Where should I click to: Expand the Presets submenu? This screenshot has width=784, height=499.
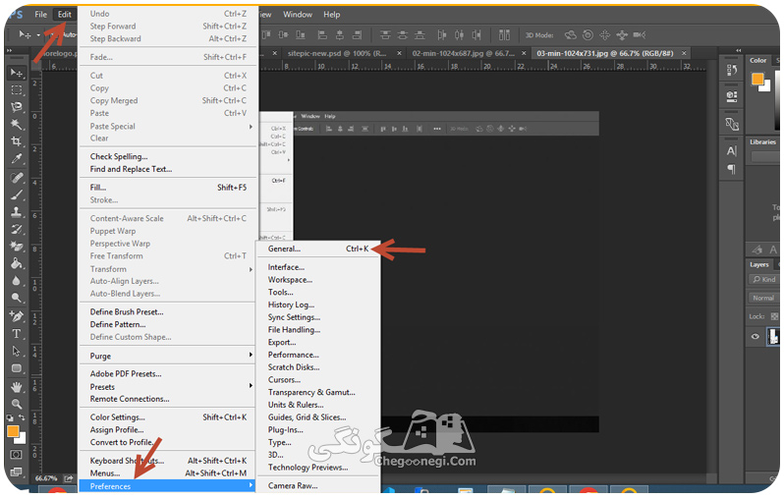(168, 387)
